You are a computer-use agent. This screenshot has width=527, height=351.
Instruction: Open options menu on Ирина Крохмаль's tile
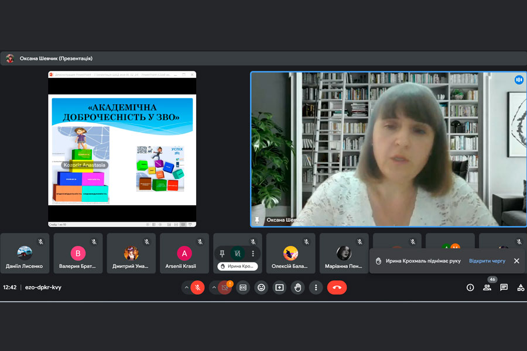click(253, 253)
